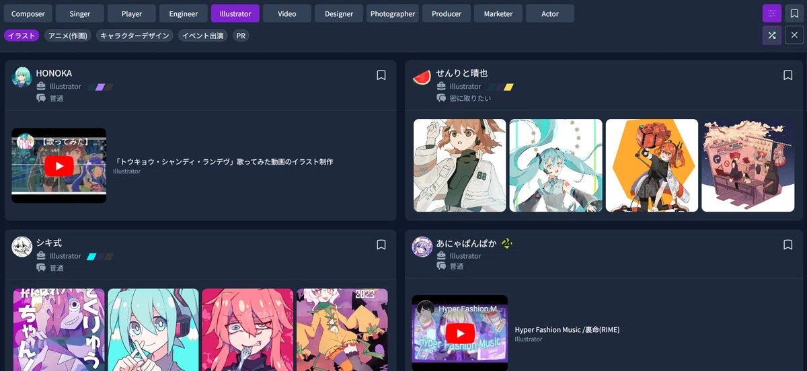The width and height of the screenshot is (807, 371).
Task: Shuffle the results with random icon
Action: pos(772,36)
